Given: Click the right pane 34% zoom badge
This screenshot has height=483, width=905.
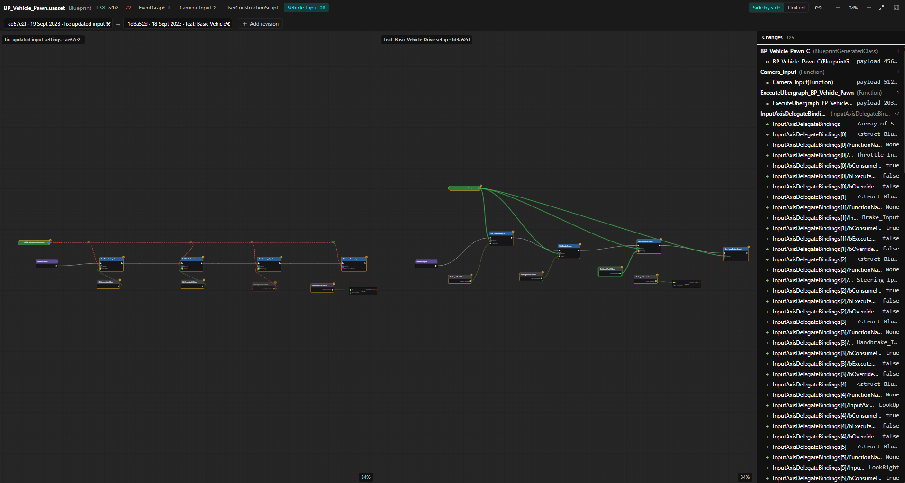Looking at the screenshot, I should tap(745, 477).
